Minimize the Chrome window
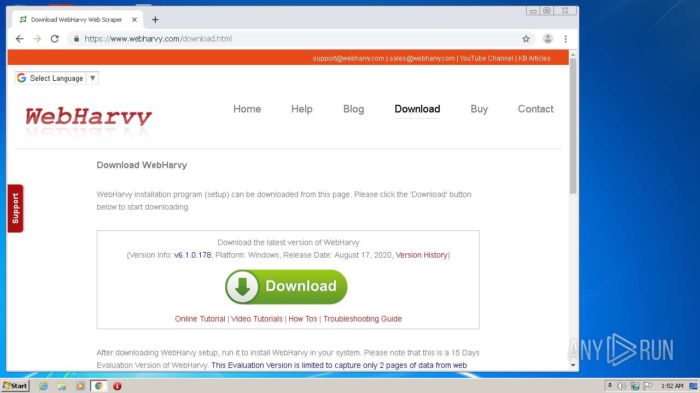 click(x=533, y=10)
